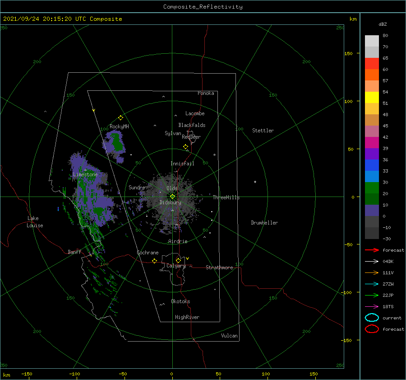406x380 pixels.
Task: Click the red forecast arrow in legend
Action: 372,250
